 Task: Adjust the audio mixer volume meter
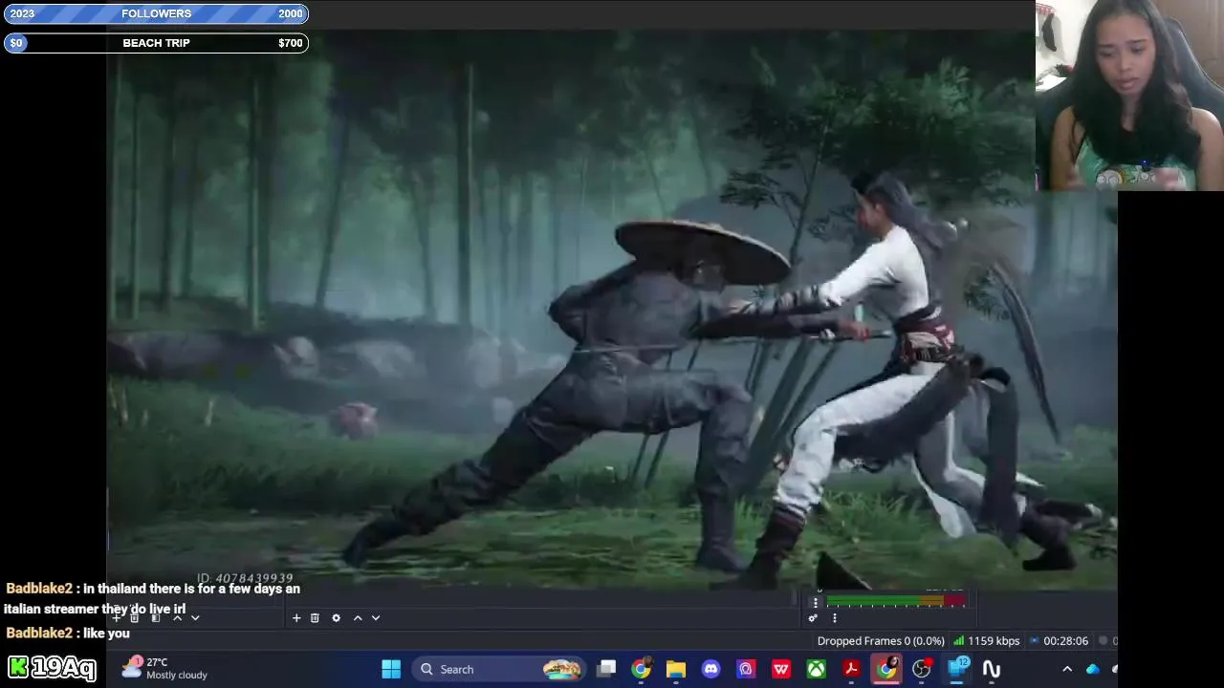click(895, 601)
